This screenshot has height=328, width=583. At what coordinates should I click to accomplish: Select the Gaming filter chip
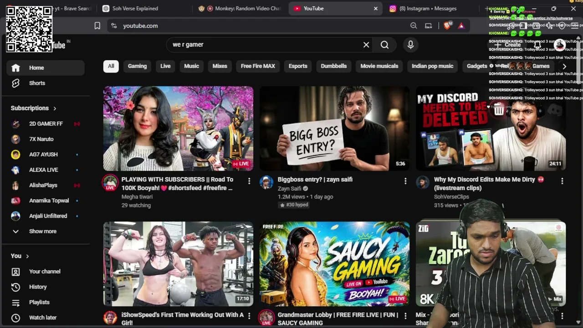pyautogui.click(x=137, y=67)
